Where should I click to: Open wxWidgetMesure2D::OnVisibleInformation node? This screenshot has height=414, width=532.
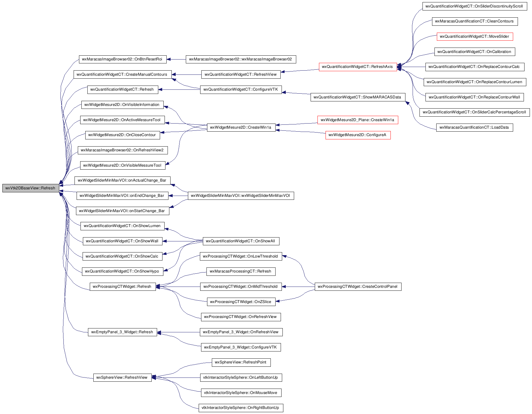(x=122, y=105)
